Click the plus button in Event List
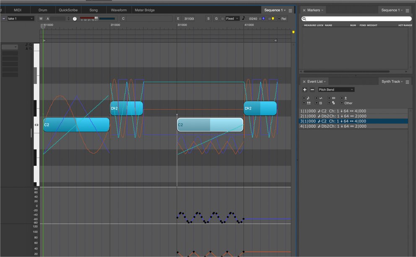This screenshot has width=416, height=257. tap(305, 90)
